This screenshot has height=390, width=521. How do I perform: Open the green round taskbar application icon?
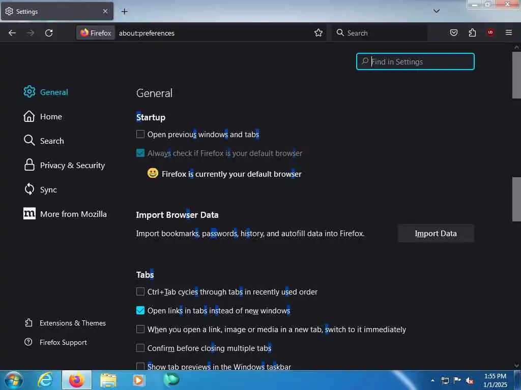coord(171,380)
